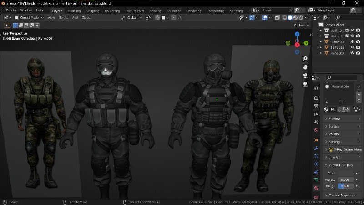Switch to the UV Editing workspace tab
Viewport: 364px width, 205px height.
[x=112, y=11]
